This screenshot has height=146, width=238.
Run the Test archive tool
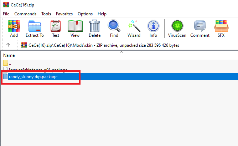pos(56,29)
